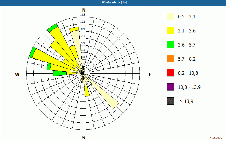Click the '> 13,9' legend text
The width and height of the screenshot is (226, 141).
click(x=186, y=102)
